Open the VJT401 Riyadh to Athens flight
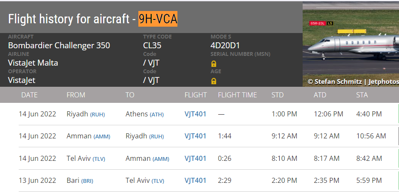 tap(195, 114)
